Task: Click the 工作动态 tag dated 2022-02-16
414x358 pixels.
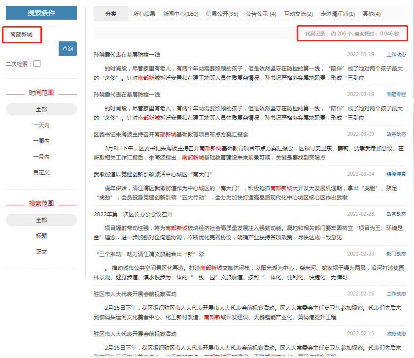Action: coord(396,293)
